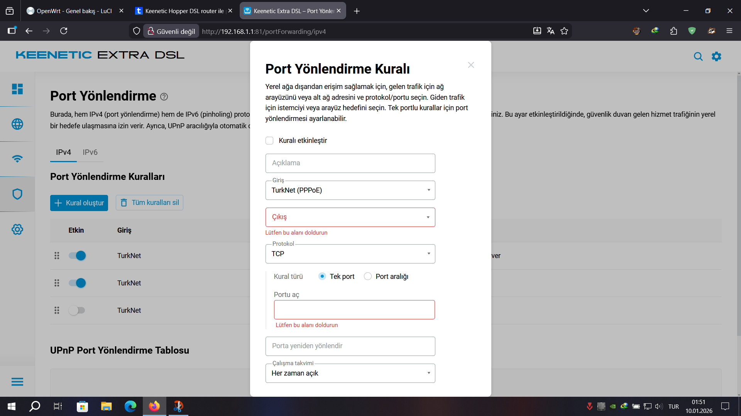This screenshot has width=741, height=416.
Task: Close the OpenWrt LuCI browser tab
Action: coord(121,11)
